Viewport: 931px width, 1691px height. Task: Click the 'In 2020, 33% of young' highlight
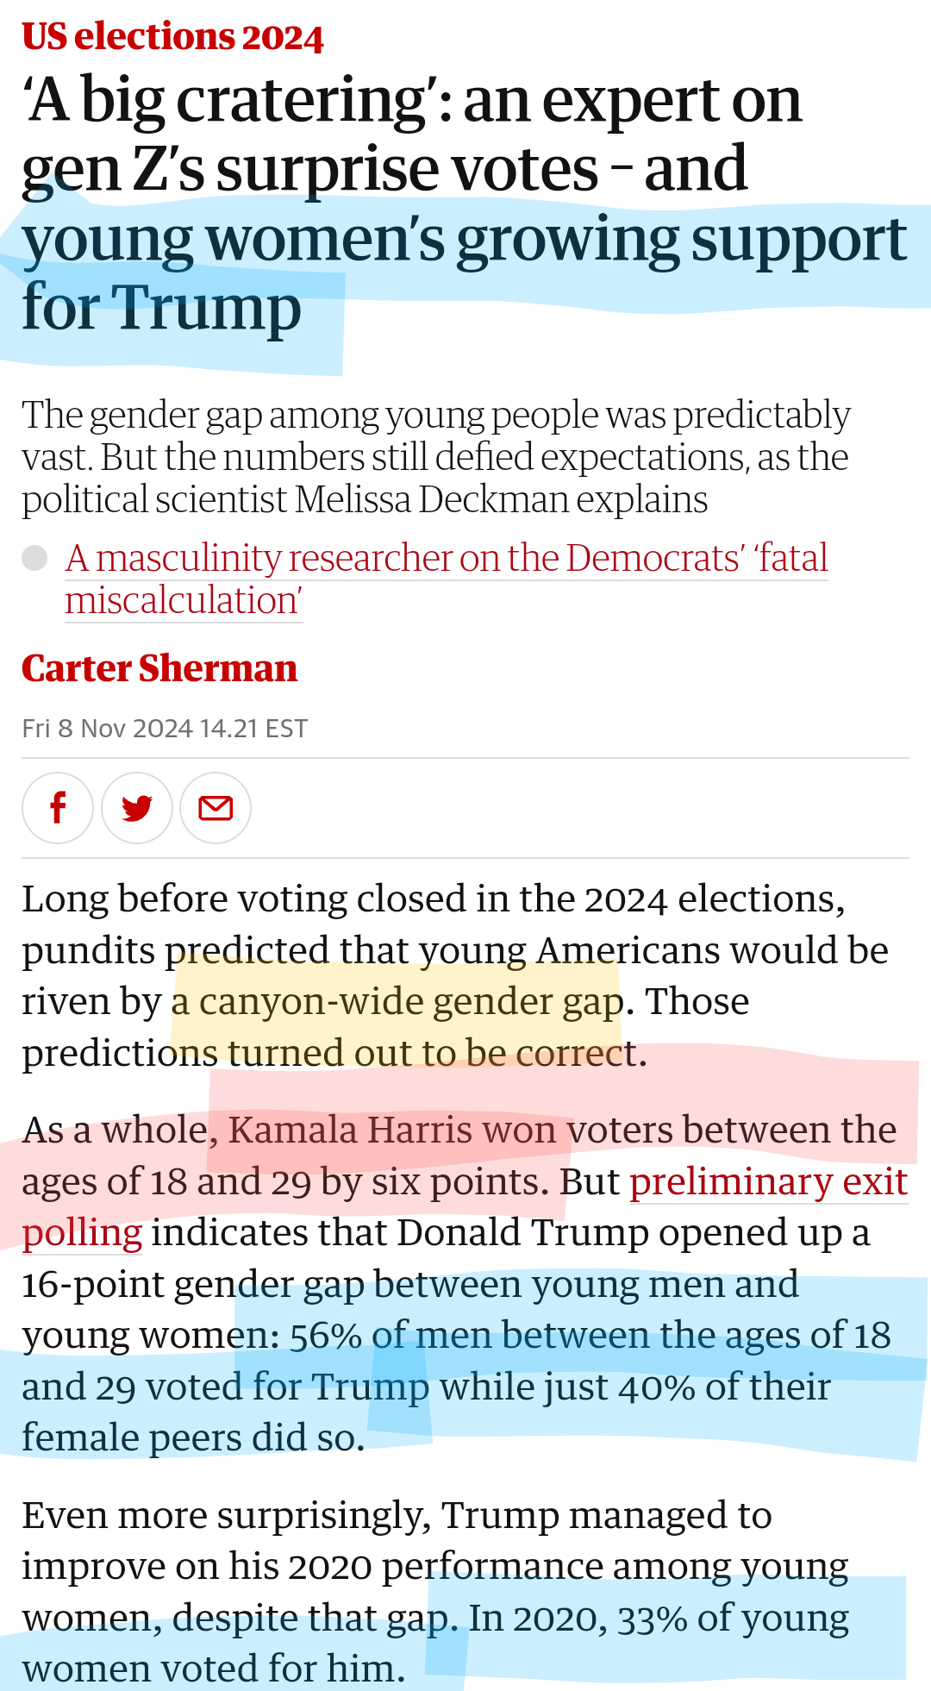coord(659,1619)
